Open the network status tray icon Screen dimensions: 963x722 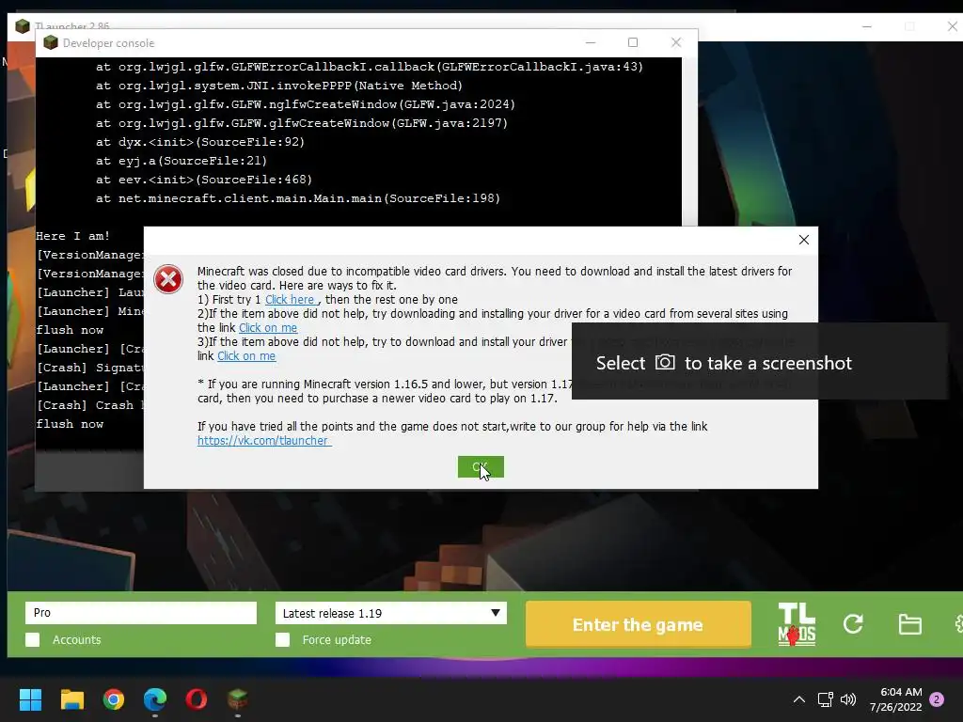point(825,699)
